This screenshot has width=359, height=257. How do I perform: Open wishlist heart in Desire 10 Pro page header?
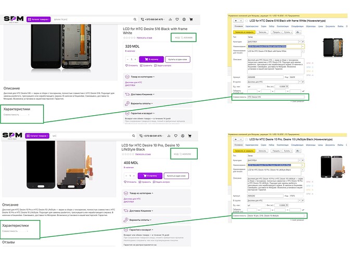pos(176,136)
